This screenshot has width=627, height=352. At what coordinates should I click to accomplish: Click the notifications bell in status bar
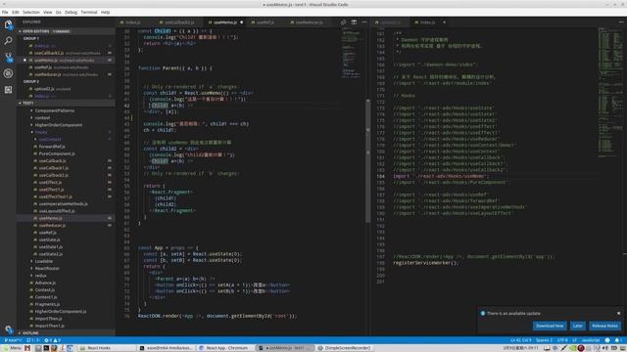point(617,340)
